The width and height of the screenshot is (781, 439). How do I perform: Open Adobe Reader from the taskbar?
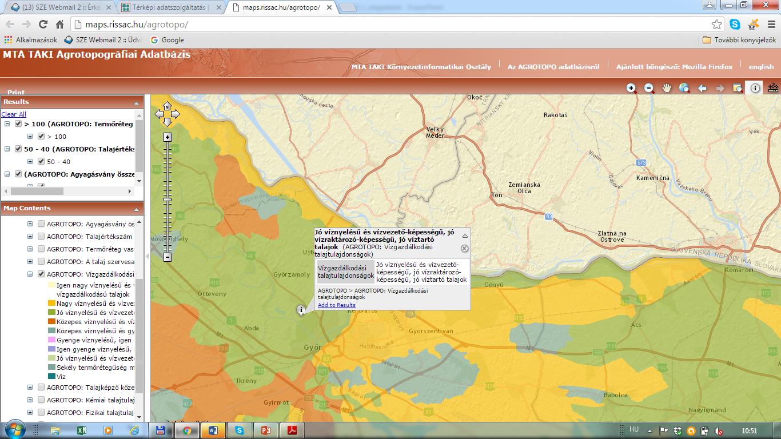[x=292, y=430]
